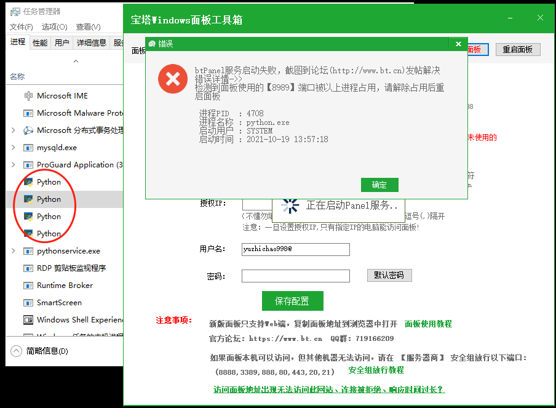Viewport: 556px width, 408px height.
Task: Click the sort arrow above 名称 column
Action: click(x=76, y=62)
